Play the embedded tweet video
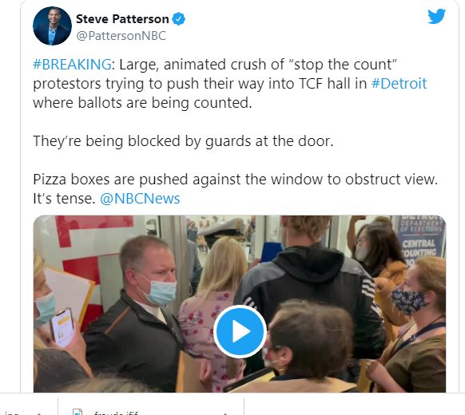This screenshot has height=415, width=465. click(240, 331)
